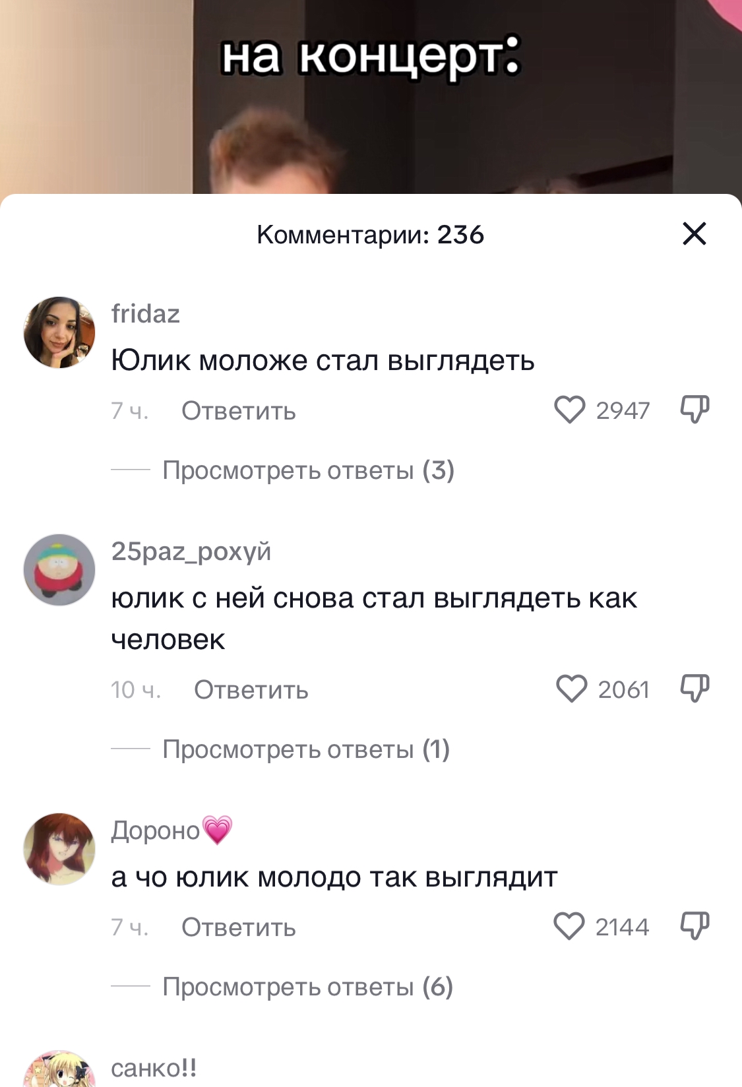Reply to Дороно via Ответить
This screenshot has width=742, height=1087.
pos(239,927)
